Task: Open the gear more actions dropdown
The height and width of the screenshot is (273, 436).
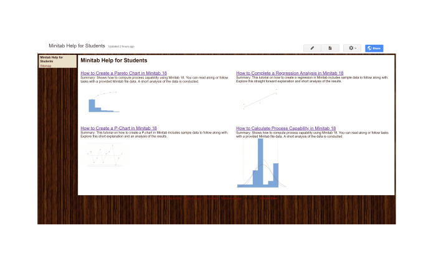Action: [x=352, y=48]
